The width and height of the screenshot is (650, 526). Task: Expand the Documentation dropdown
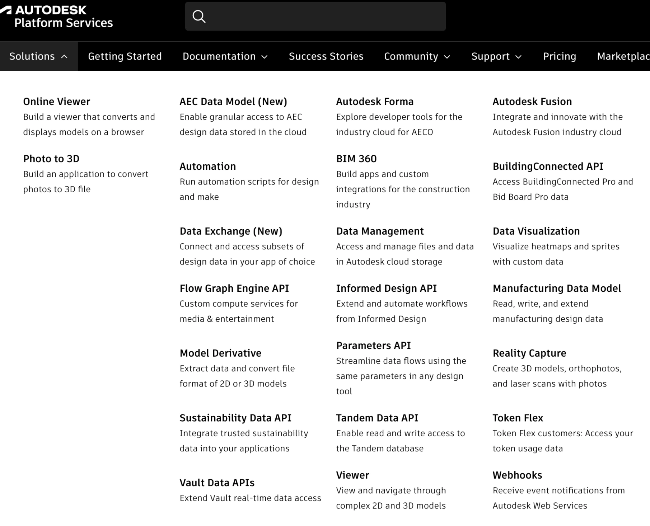(225, 56)
